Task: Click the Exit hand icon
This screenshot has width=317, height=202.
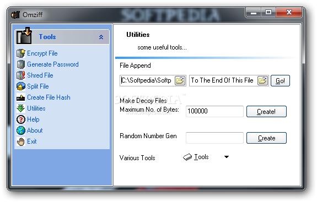Action: click(21, 141)
